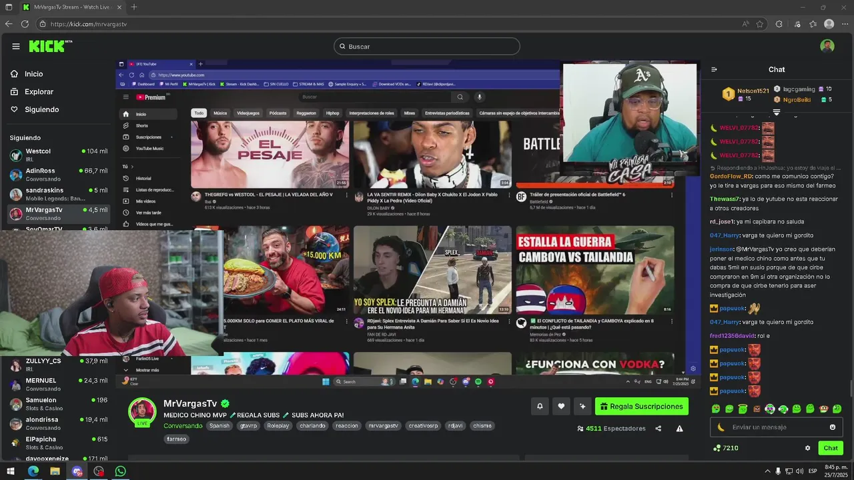Click username GordoFlow_RD in chat

(731, 176)
